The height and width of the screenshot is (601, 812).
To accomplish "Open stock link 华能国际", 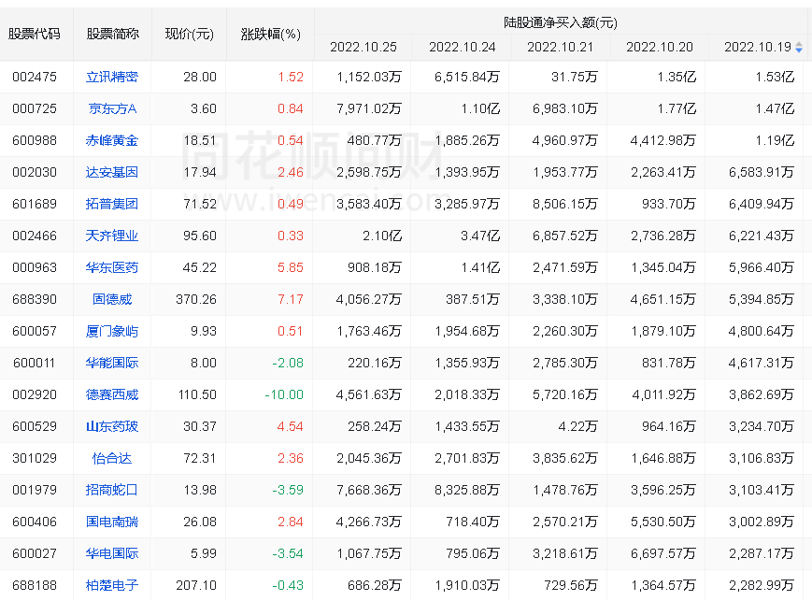I will [112, 363].
